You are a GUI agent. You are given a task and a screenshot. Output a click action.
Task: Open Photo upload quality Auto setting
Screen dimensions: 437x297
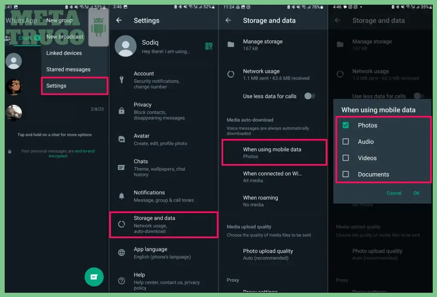click(274, 254)
